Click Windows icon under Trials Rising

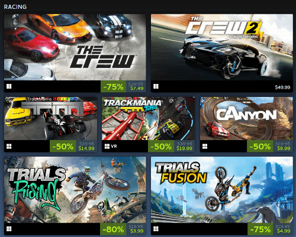click(9, 229)
